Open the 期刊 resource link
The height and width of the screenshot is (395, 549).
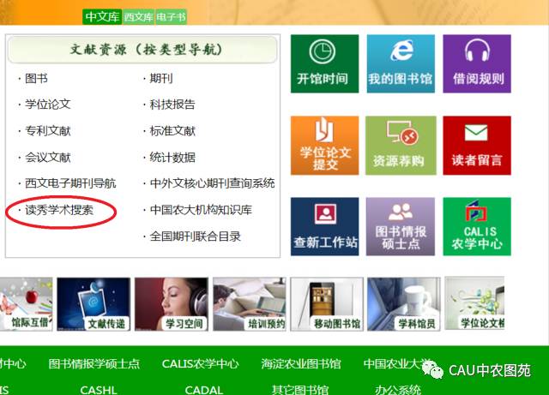pyautogui.click(x=161, y=78)
